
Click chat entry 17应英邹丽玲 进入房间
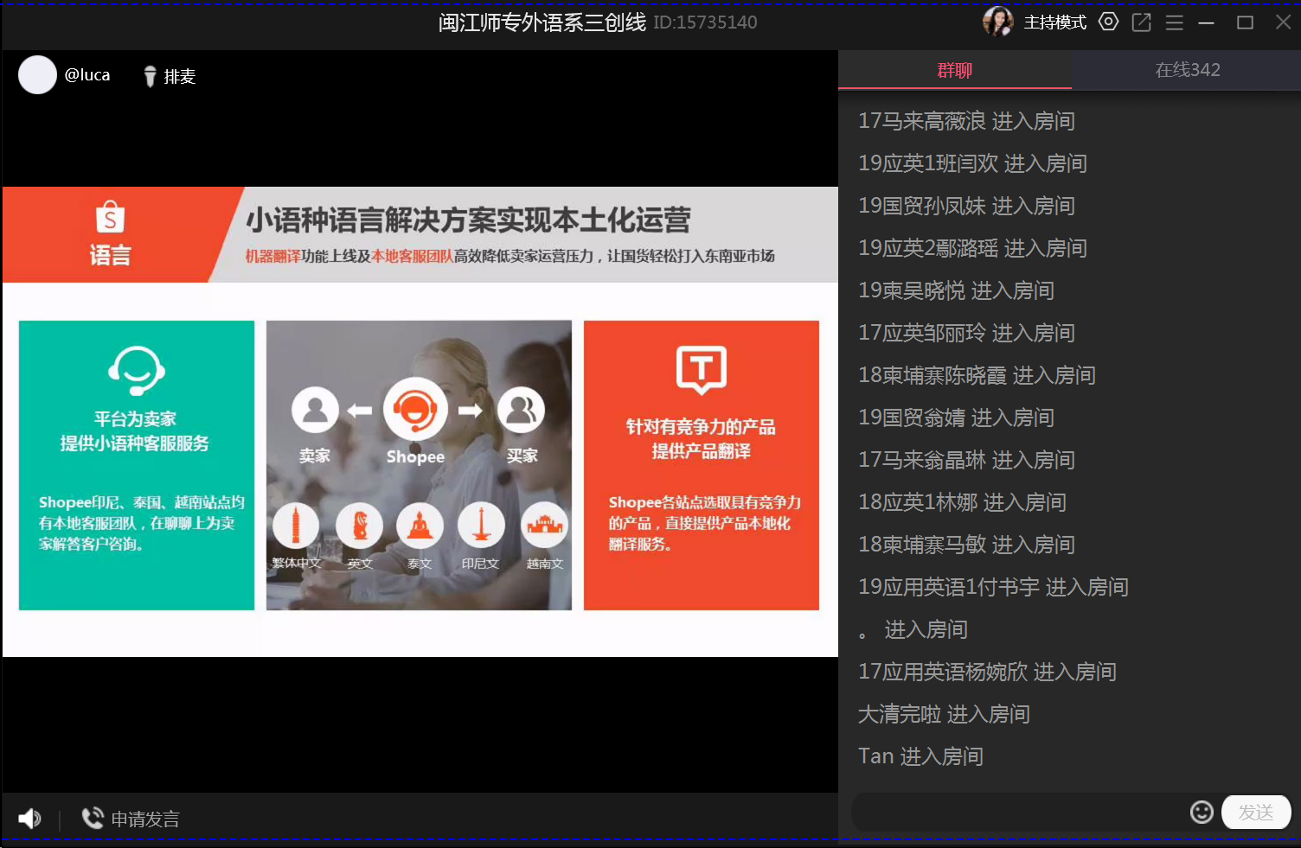point(966,333)
